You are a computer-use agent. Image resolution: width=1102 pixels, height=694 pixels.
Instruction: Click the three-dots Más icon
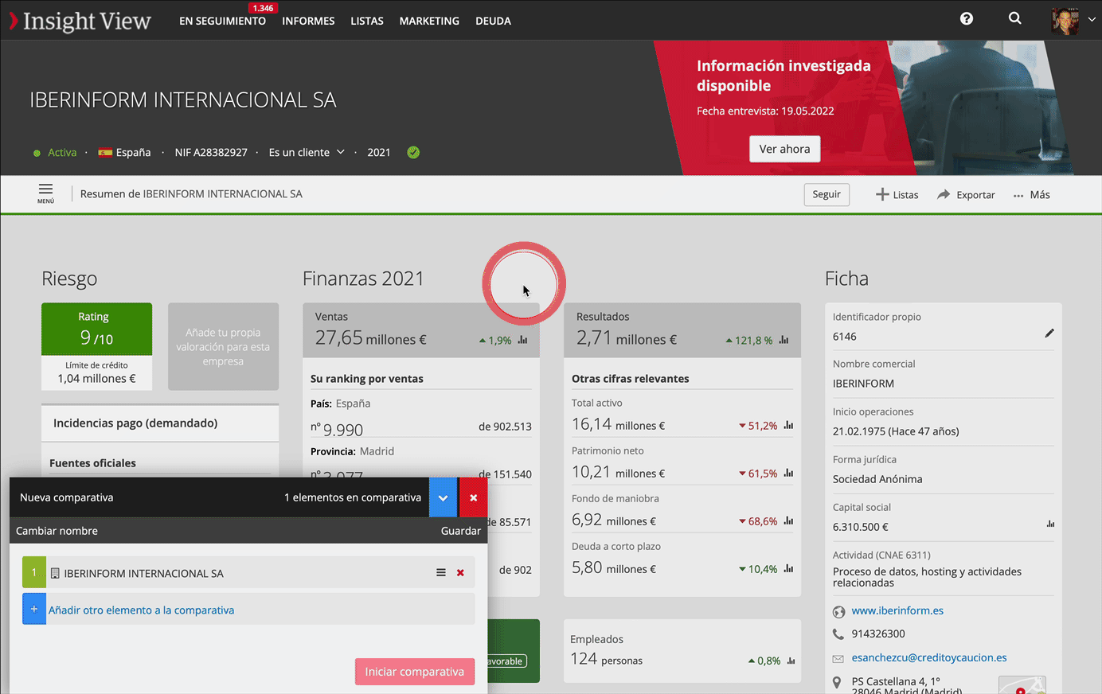(x=1018, y=195)
